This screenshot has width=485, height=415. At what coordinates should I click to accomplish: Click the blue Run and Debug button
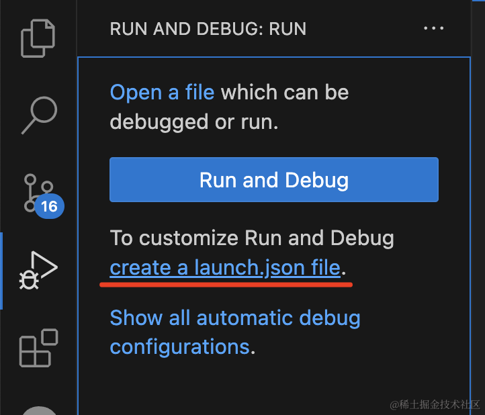(x=274, y=180)
